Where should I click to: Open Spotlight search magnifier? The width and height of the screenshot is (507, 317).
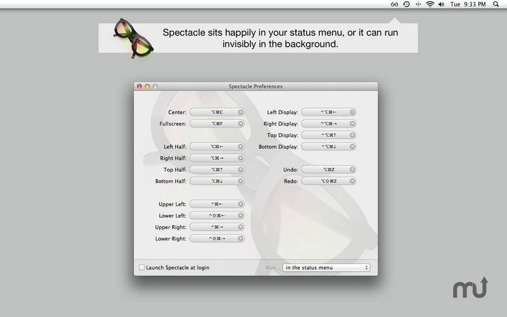click(x=496, y=4)
